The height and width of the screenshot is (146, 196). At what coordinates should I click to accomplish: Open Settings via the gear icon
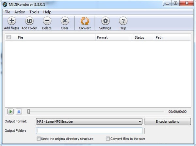pos(105,21)
